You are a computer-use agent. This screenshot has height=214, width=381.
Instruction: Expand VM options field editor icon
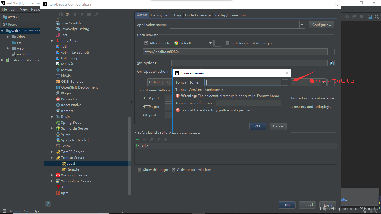click(x=331, y=63)
